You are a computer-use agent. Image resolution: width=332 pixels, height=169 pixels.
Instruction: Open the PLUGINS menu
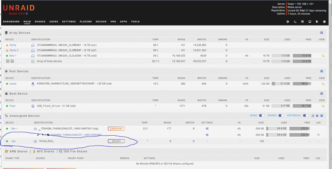point(86,21)
